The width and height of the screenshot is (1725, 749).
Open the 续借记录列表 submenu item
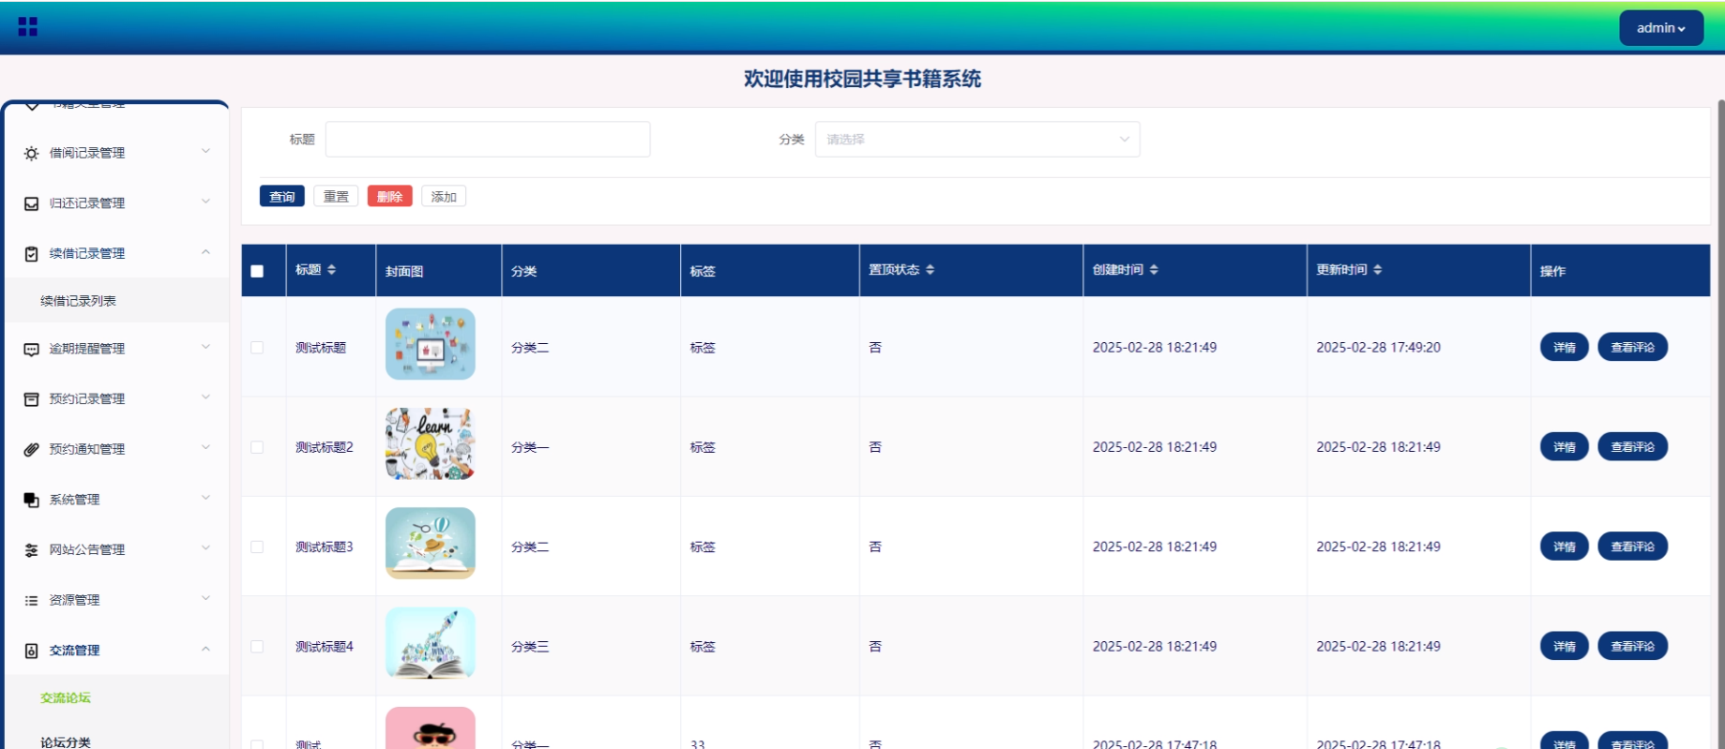tap(117, 301)
